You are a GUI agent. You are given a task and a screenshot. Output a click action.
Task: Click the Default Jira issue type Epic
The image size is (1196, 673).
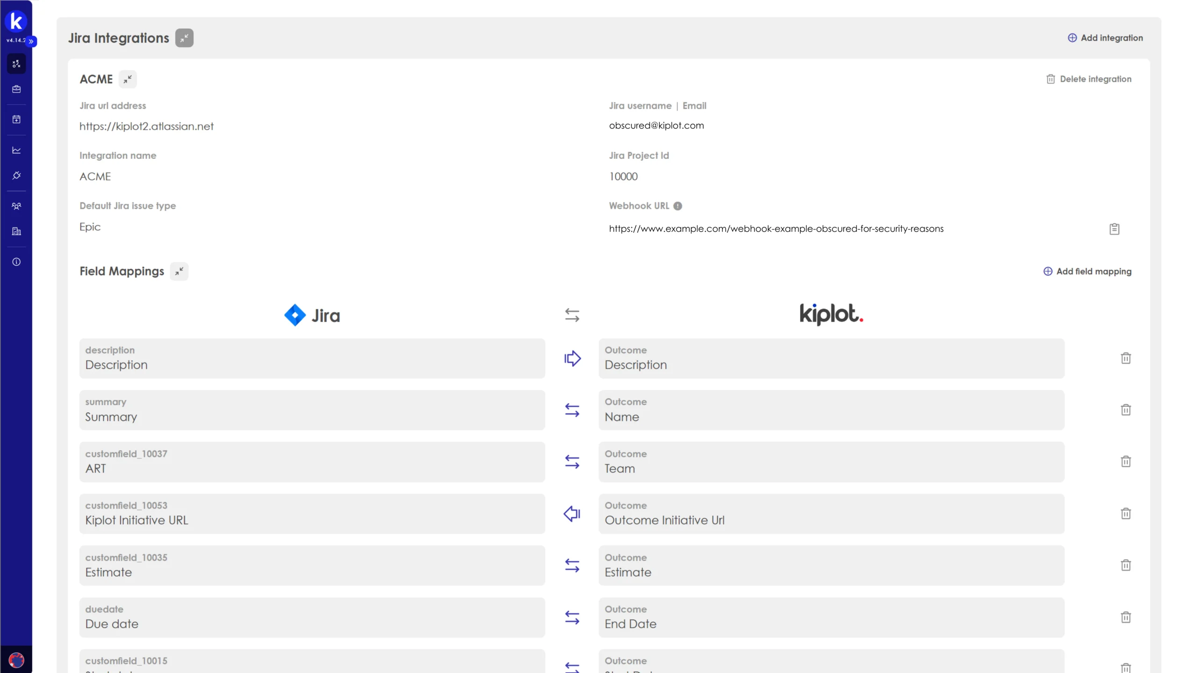[x=90, y=227]
